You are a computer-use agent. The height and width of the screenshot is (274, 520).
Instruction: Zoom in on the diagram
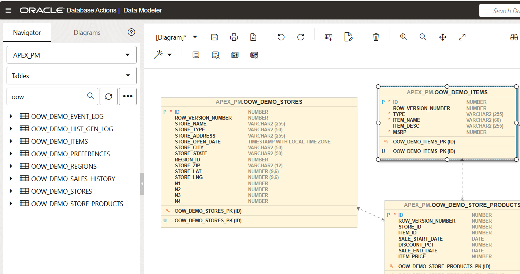point(404,37)
